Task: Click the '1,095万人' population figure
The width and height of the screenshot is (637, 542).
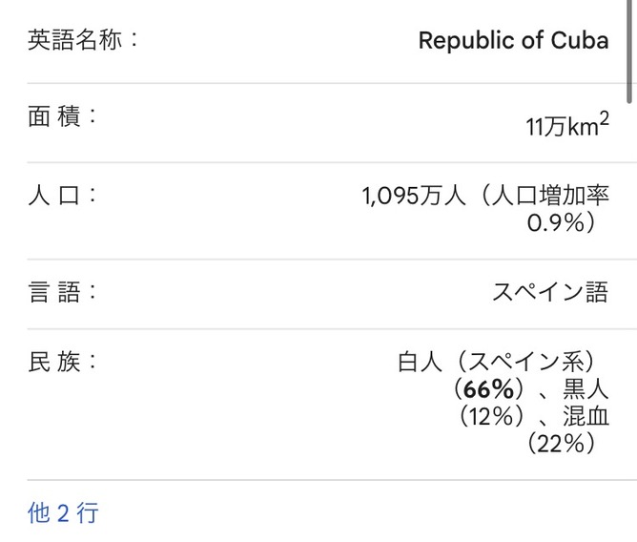Action: tap(414, 197)
